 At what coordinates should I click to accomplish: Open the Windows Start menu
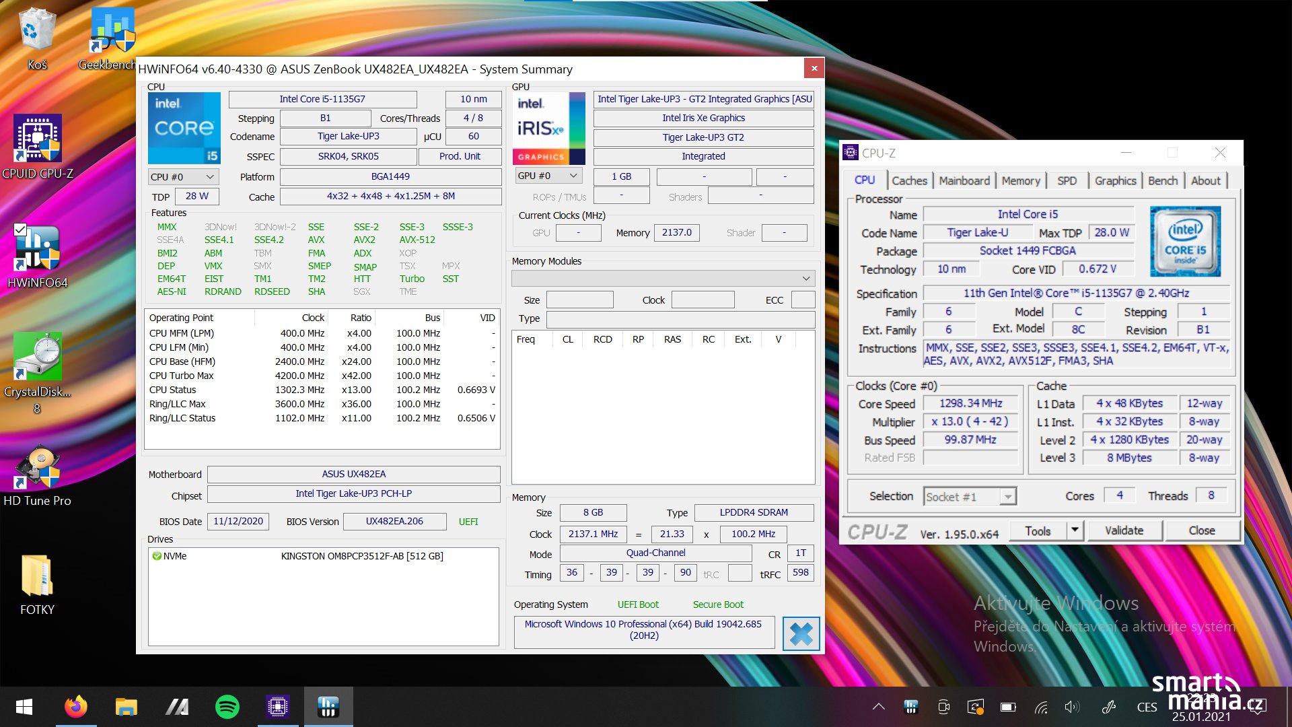click(24, 707)
